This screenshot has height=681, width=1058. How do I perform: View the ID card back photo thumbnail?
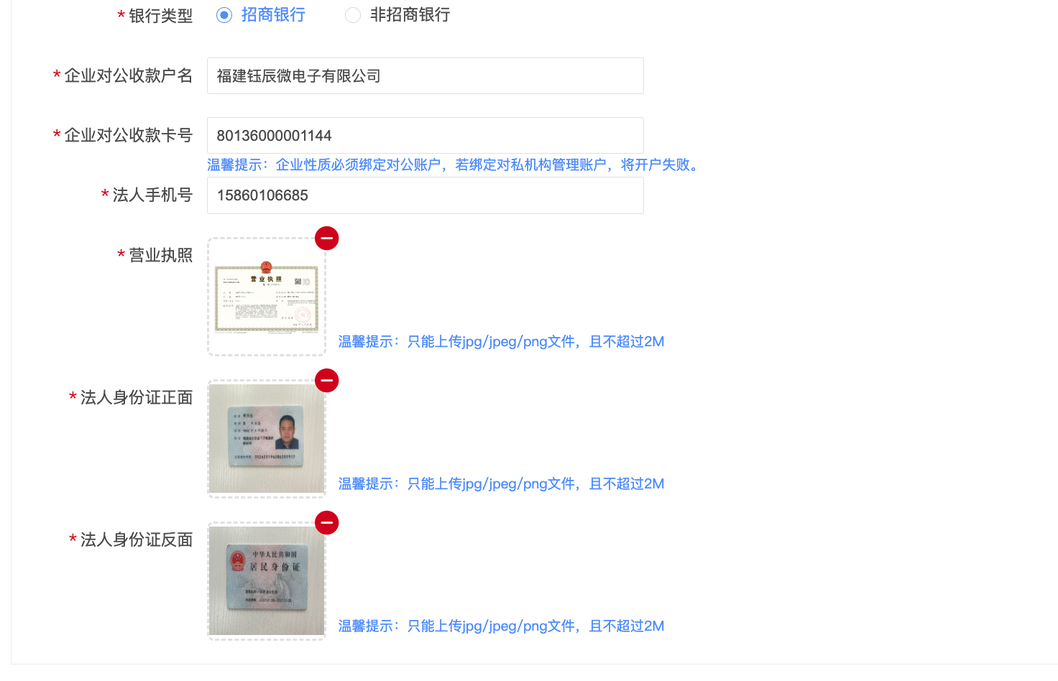pyautogui.click(x=267, y=581)
